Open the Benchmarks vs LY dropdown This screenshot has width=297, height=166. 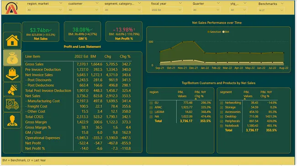tap(271, 10)
